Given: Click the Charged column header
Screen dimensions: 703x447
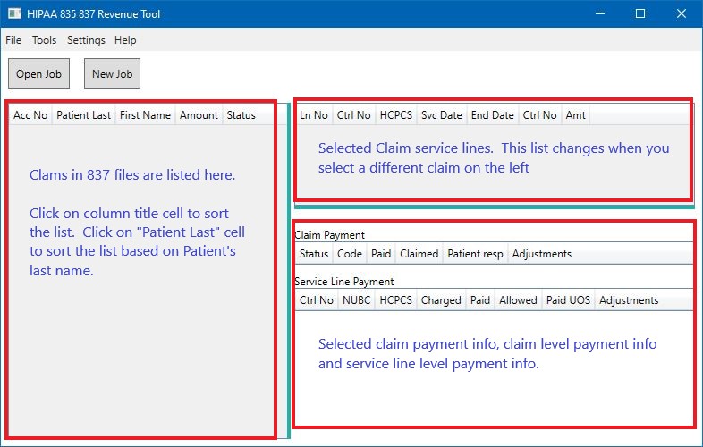Looking at the screenshot, I should [441, 300].
